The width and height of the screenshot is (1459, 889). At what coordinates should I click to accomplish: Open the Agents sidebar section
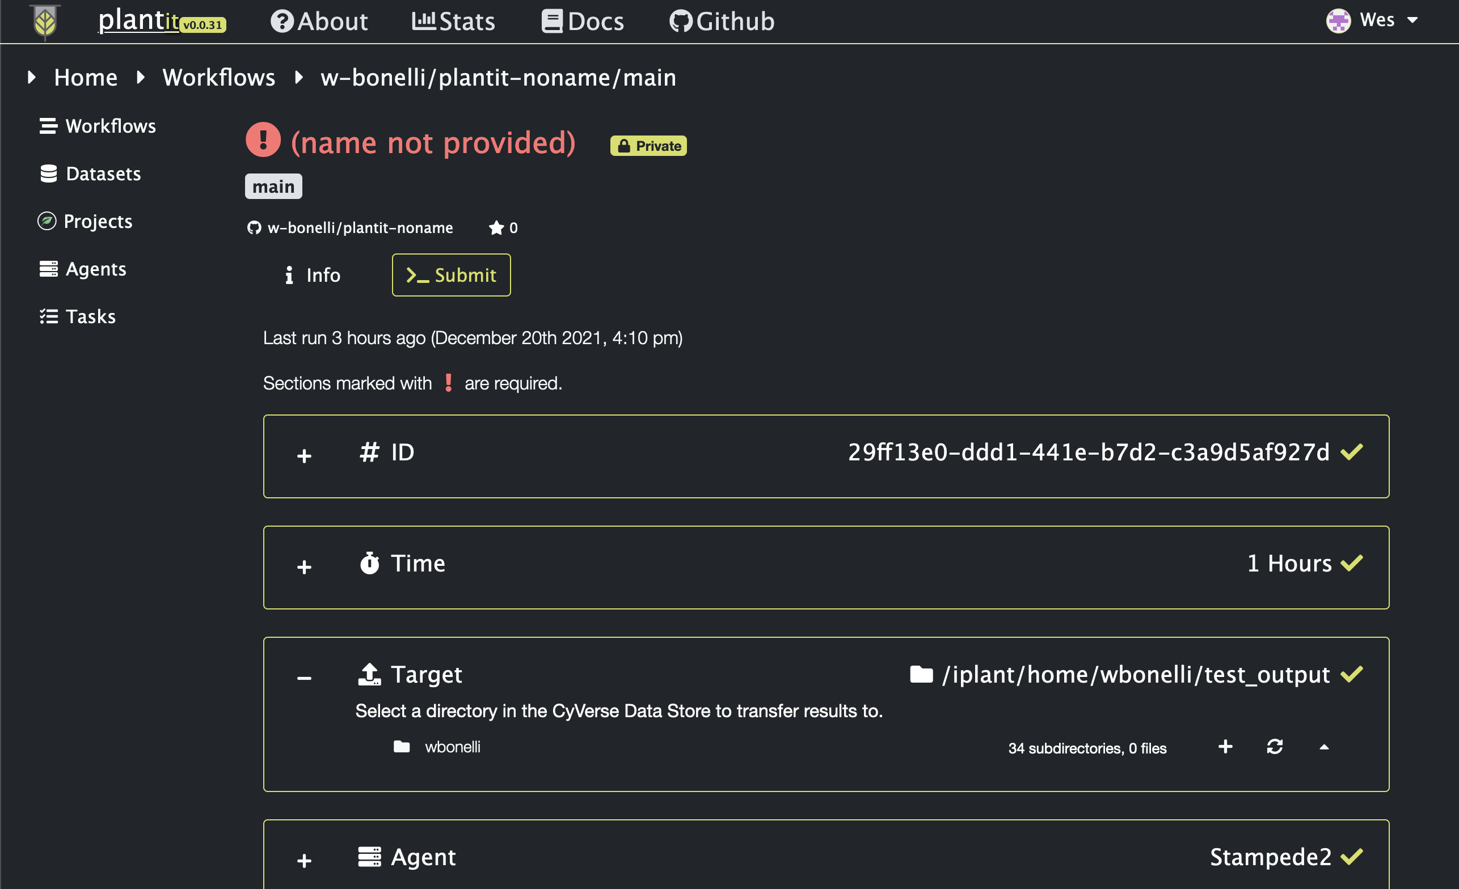point(83,269)
